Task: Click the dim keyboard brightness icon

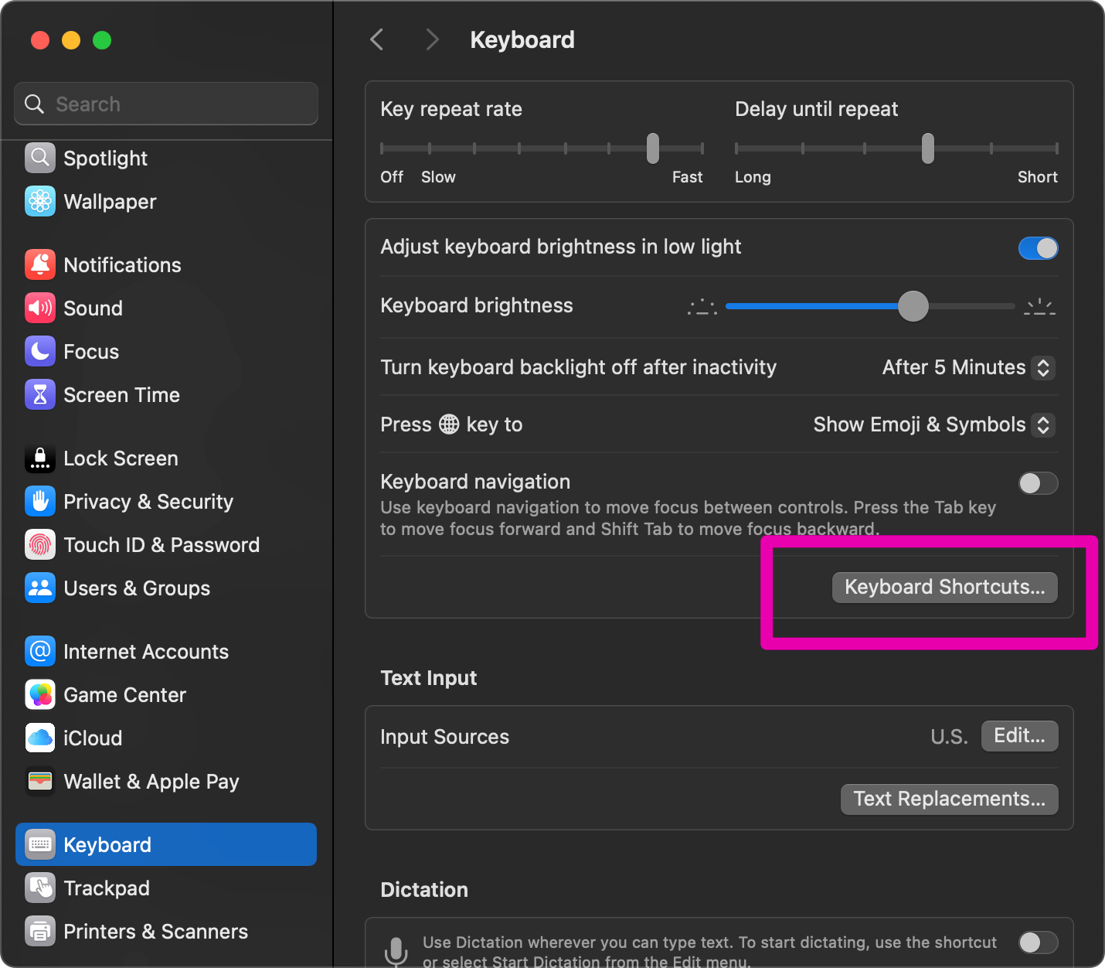Action: (x=702, y=307)
